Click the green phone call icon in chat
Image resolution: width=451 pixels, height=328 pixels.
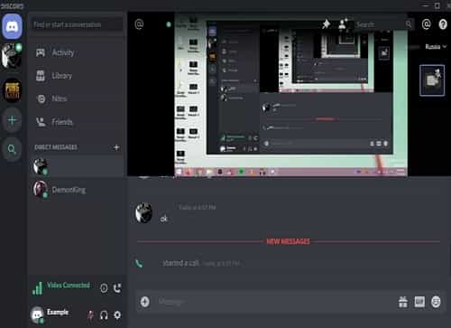click(x=139, y=264)
